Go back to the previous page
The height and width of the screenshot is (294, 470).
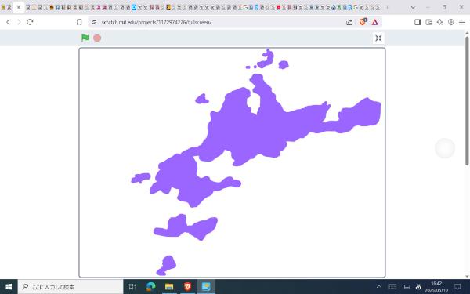click(9, 22)
